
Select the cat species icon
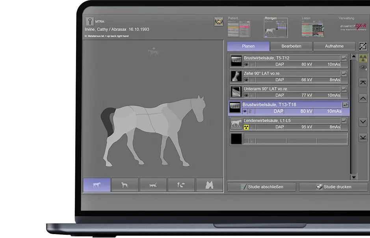(153, 185)
